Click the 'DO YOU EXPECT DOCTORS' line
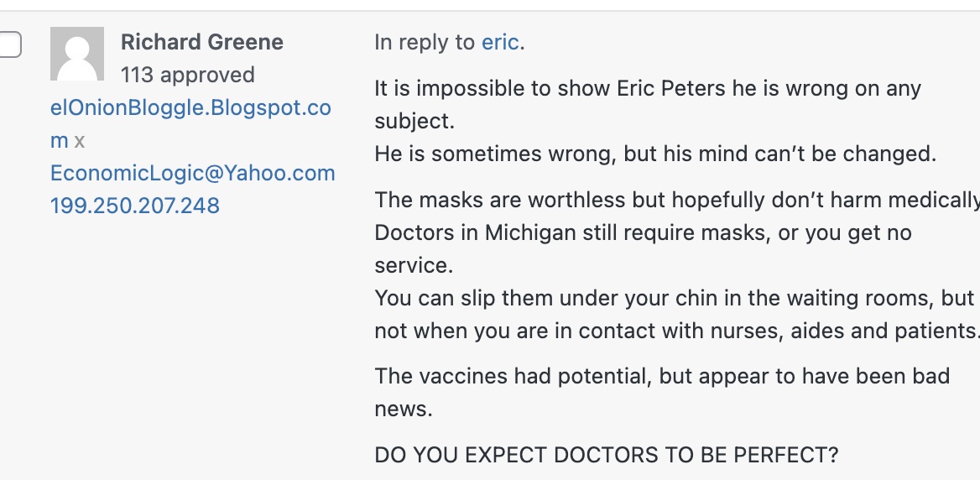Image resolution: width=980 pixels, height=480 pixels. 606,456
